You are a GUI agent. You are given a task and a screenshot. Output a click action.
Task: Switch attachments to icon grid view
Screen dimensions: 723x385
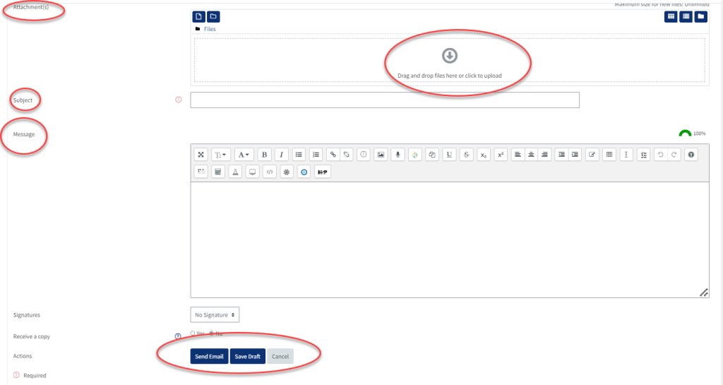[x=671, y=16]
